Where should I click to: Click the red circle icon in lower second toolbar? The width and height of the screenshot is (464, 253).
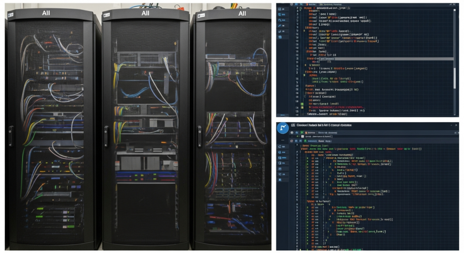(291, 141)
